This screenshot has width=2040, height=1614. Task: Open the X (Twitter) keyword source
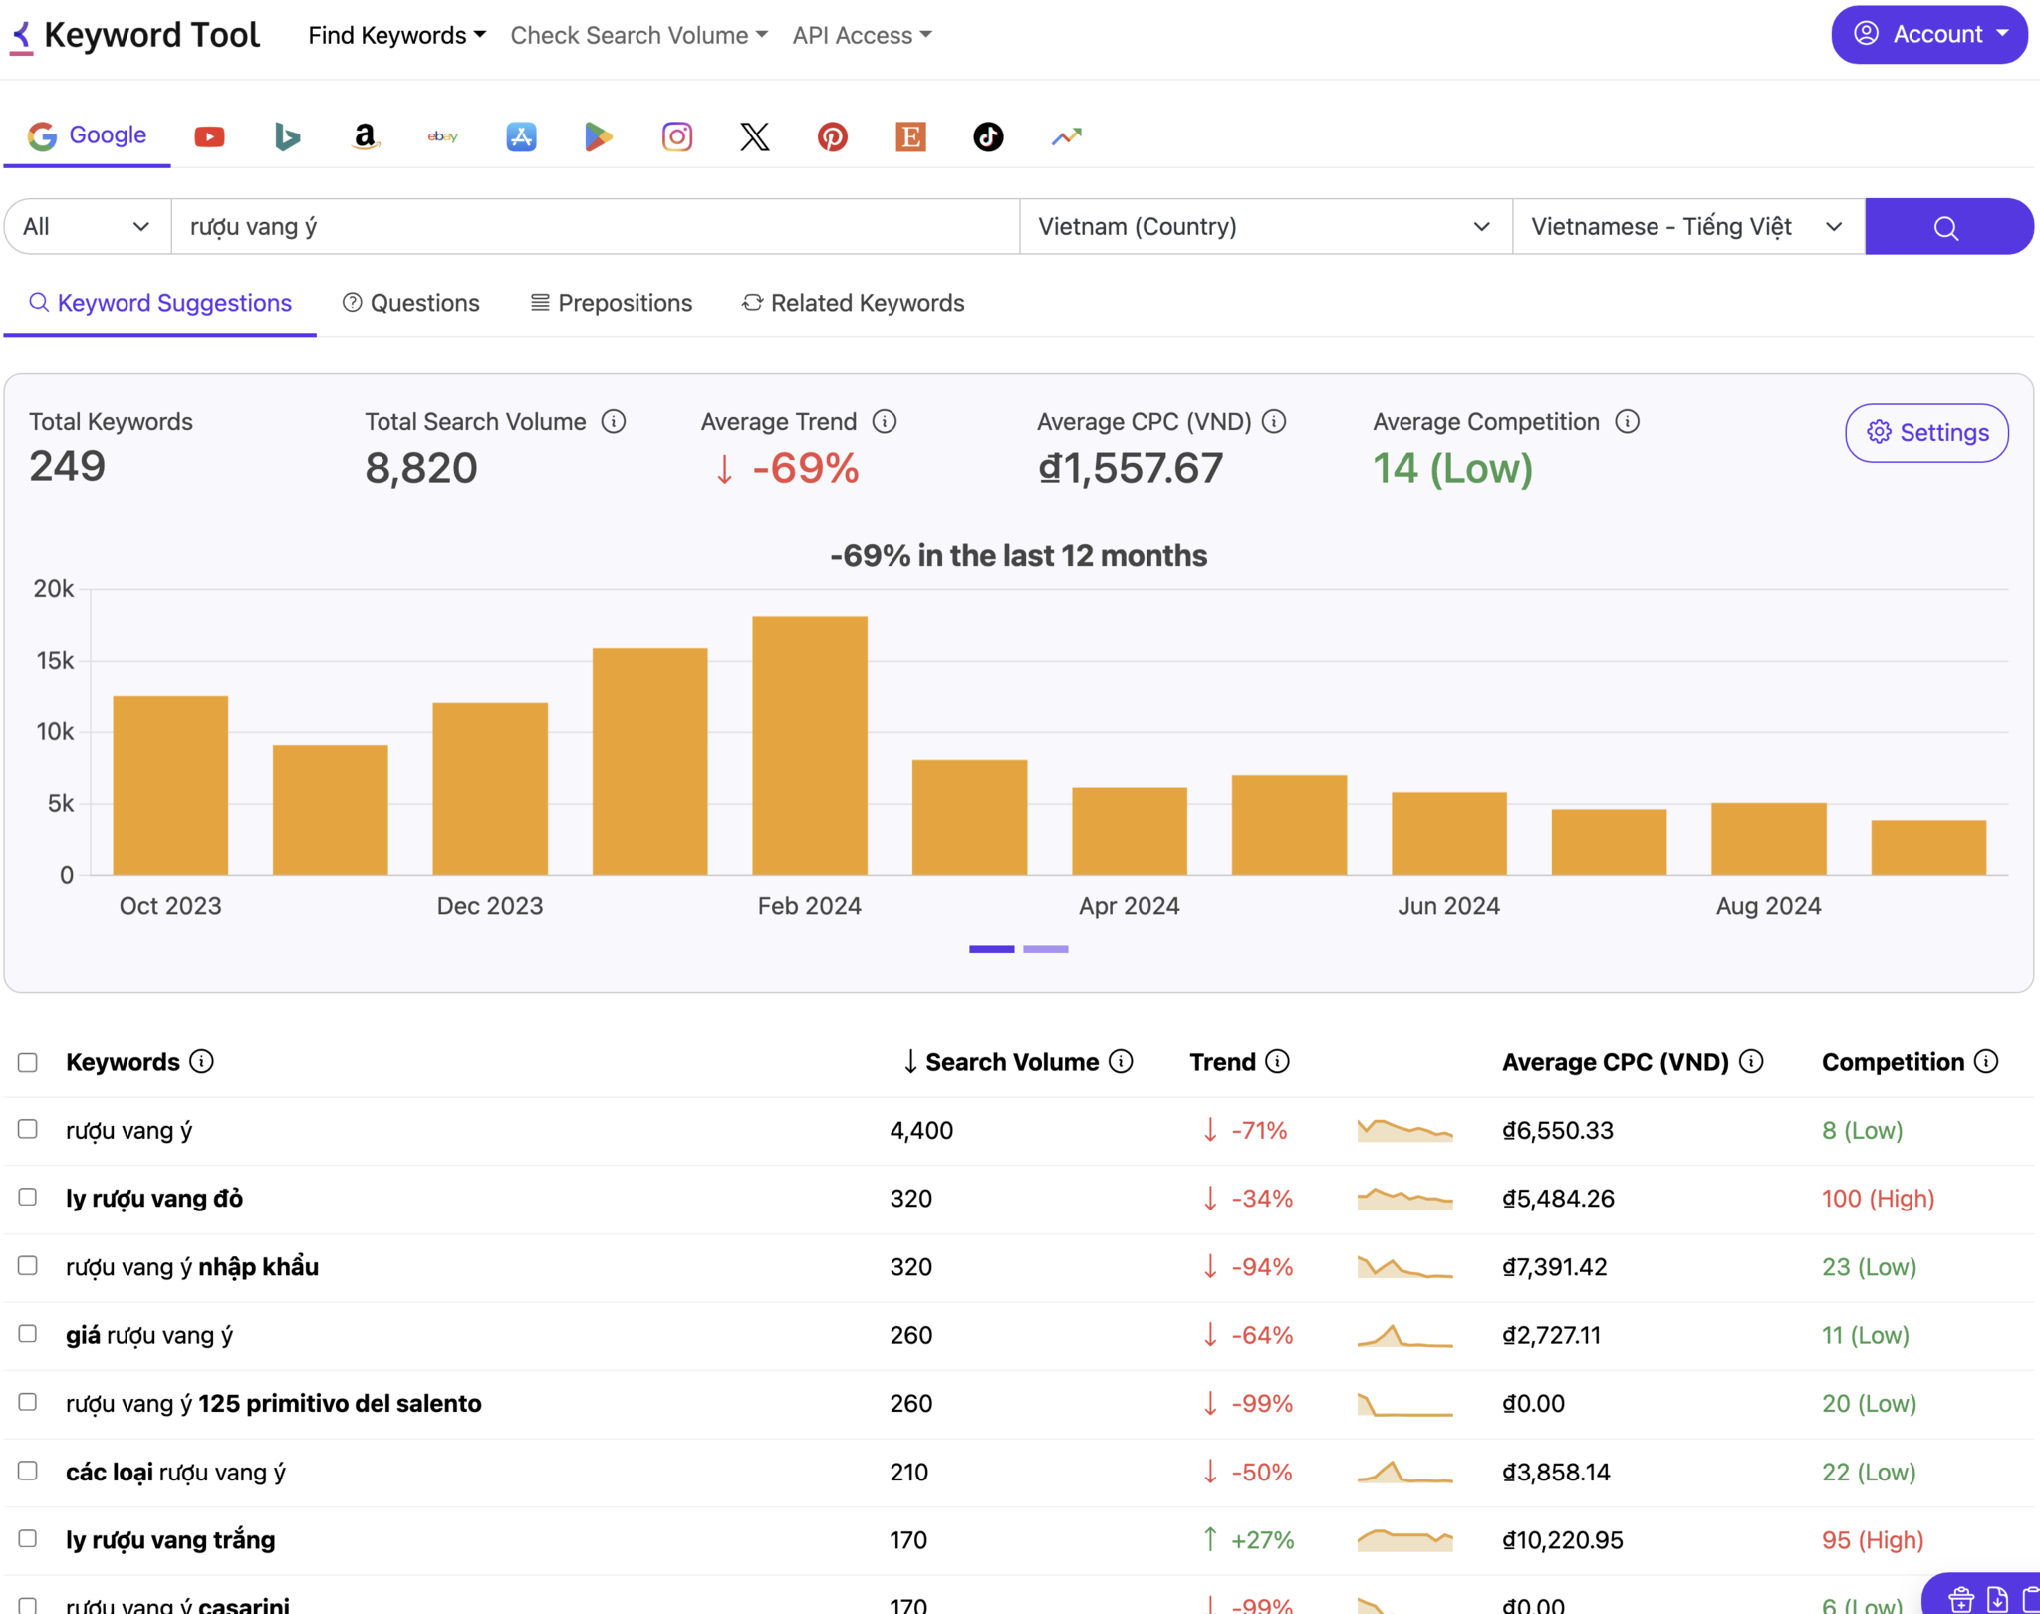755,136
